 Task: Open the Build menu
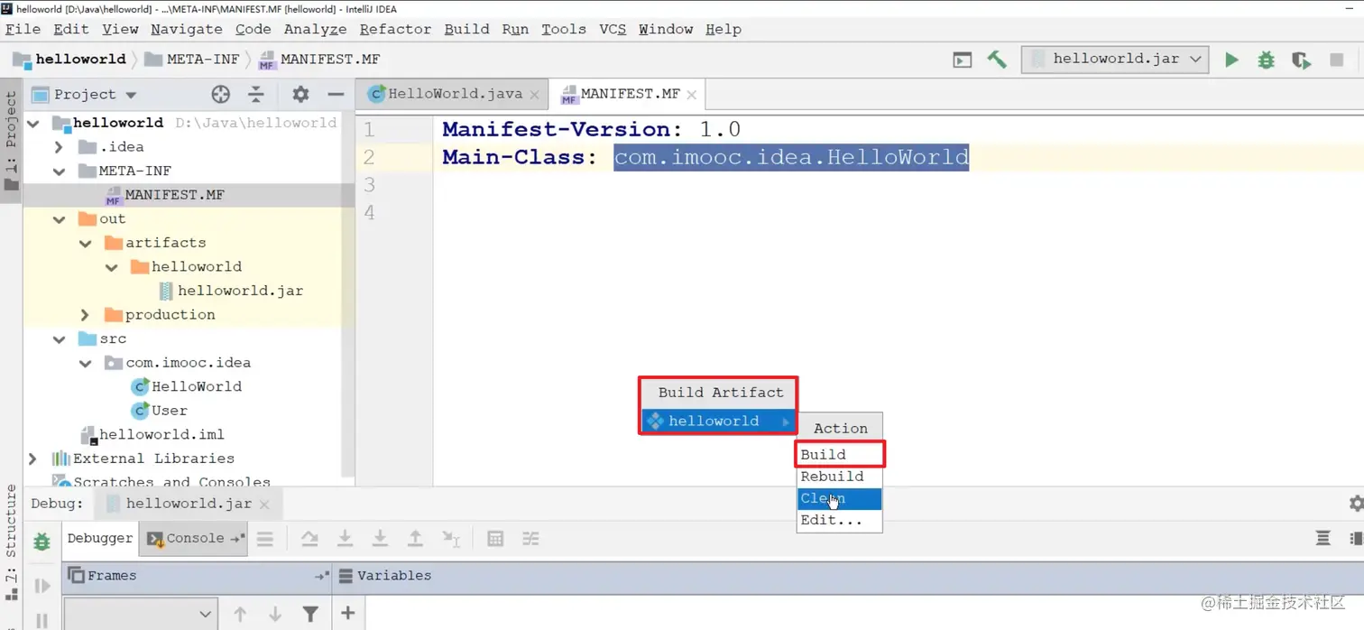tap(466, 29)
